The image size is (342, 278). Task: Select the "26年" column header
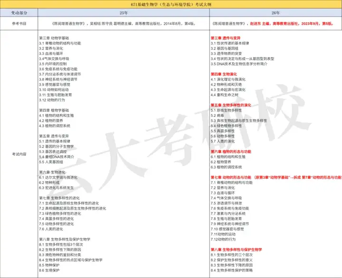click(x=275, y=13)
